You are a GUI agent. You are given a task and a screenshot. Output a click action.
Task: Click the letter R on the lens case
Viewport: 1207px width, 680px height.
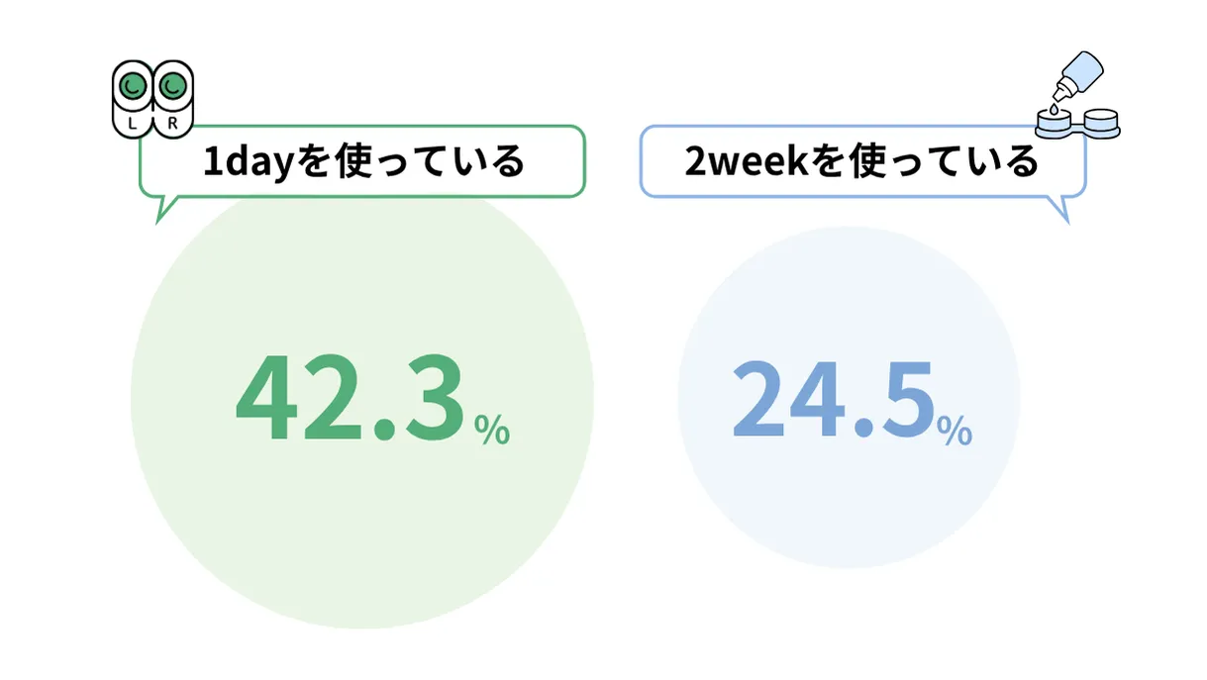[174, 123]
